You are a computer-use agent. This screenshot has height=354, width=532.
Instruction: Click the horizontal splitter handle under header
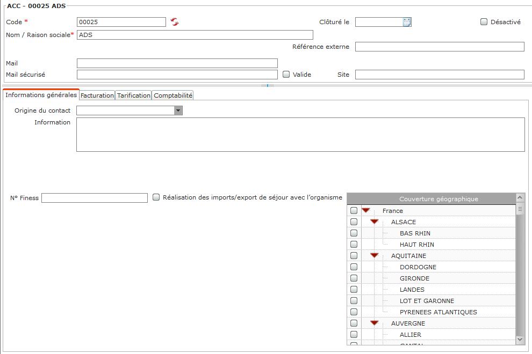pos(268,86)
